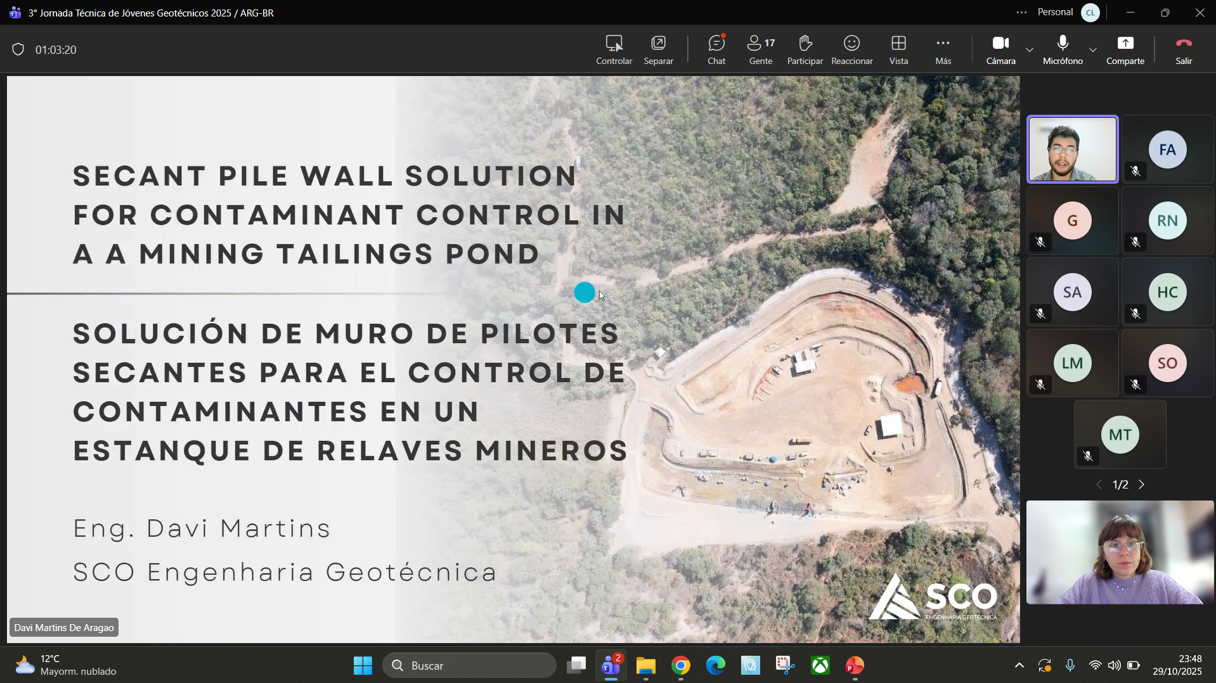This screenshot has height=683, width=1216.
Task: Open the Más more actions menu
Action: [943, 49]
